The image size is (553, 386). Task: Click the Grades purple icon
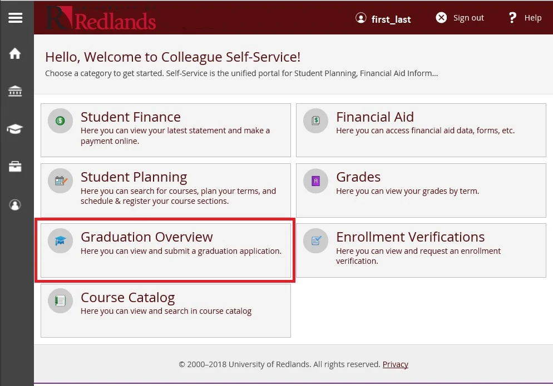[x=315, y=181]
